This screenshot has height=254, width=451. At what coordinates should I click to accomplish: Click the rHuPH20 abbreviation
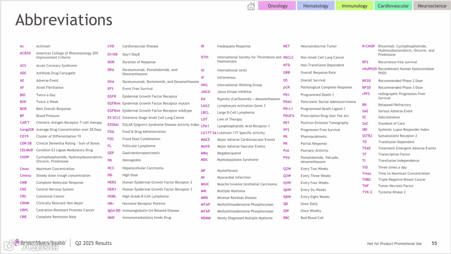point(369,69)
